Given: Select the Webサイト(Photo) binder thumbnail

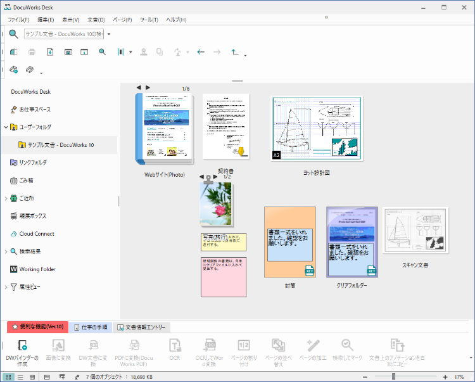Looking at the screenshot, I should 164,129.
